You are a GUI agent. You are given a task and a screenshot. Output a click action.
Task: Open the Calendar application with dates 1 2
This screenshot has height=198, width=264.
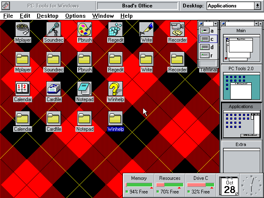(x=23, y=89)
